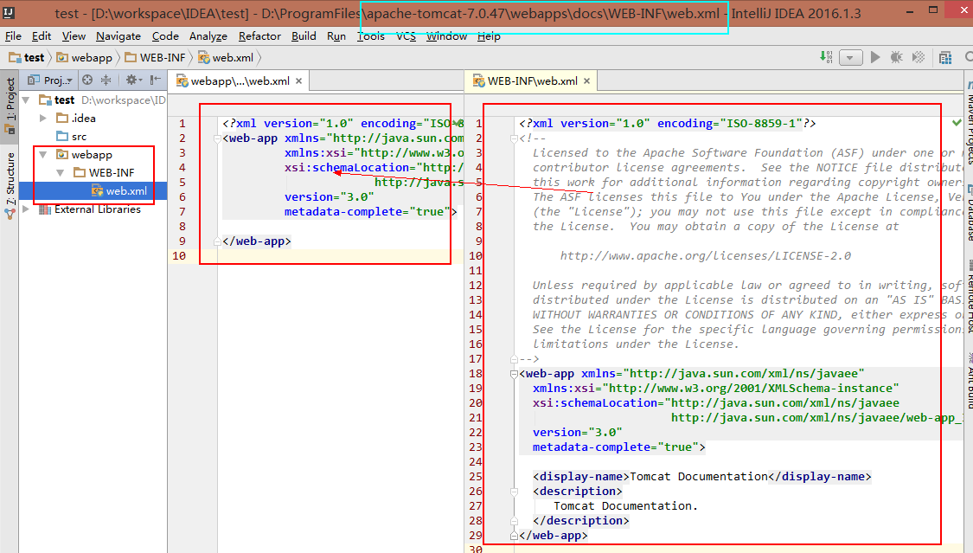The width and height of the screenshot is (973, 553).
Task: Open the Help menu
Action: point(489,36)
